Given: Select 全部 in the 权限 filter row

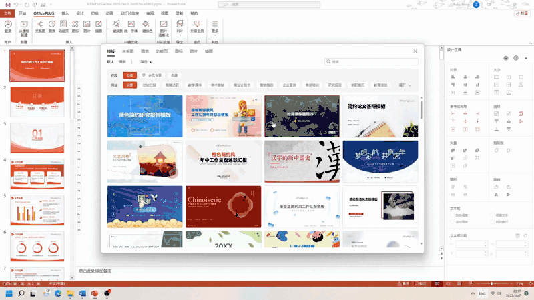Looking at the screenshot, I should pyautogui.click(x=129, y=75).
